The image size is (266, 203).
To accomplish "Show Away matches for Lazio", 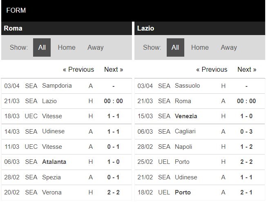I will coord(228,47).
